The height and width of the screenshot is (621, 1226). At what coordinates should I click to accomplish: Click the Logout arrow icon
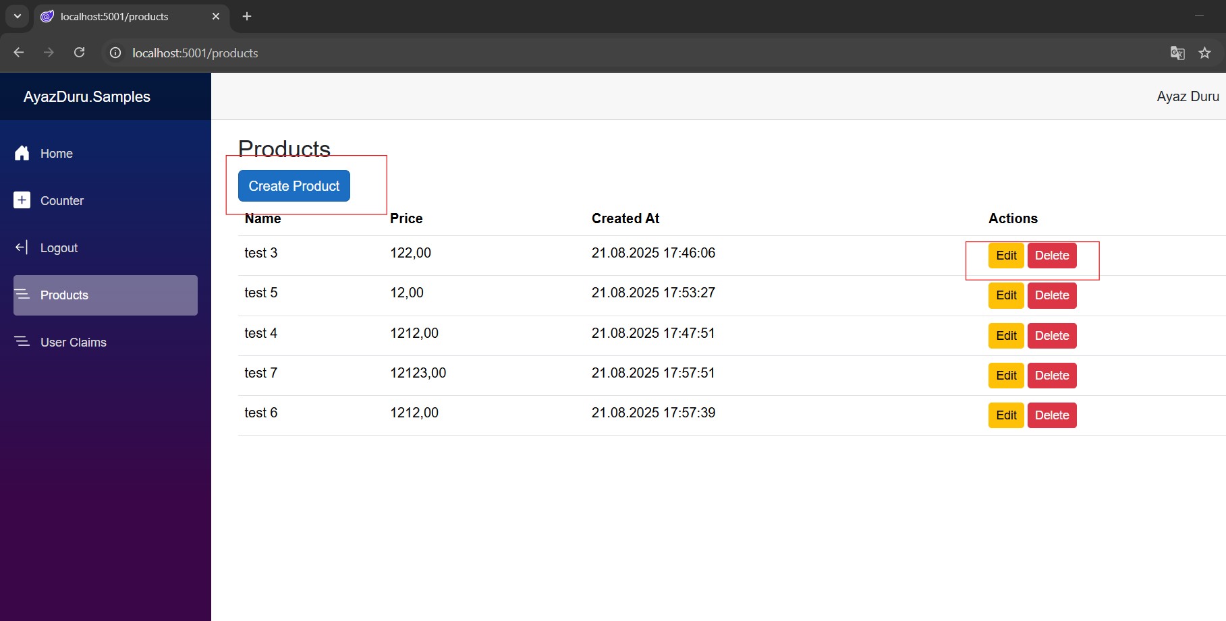pyautogui.click(x=22, y=247)
